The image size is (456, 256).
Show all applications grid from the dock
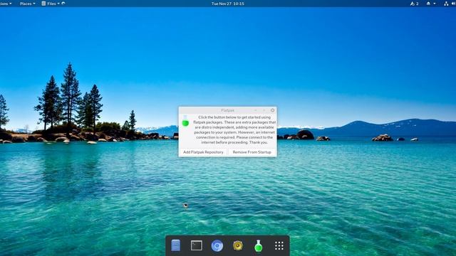coord(279,245)
